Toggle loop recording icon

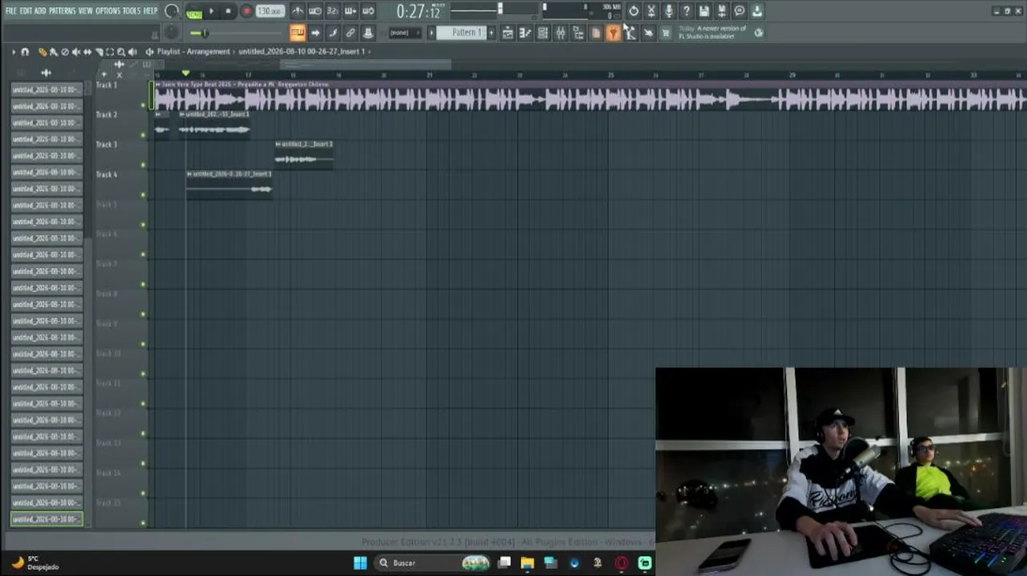[x=368, y=11]
